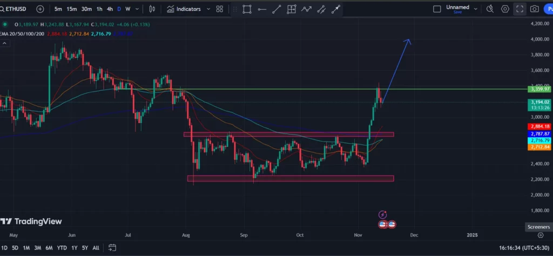This screenshot has width=553, height=256.
Task: Switch to the 30m timeframe
Action: [x=87, y=9]
